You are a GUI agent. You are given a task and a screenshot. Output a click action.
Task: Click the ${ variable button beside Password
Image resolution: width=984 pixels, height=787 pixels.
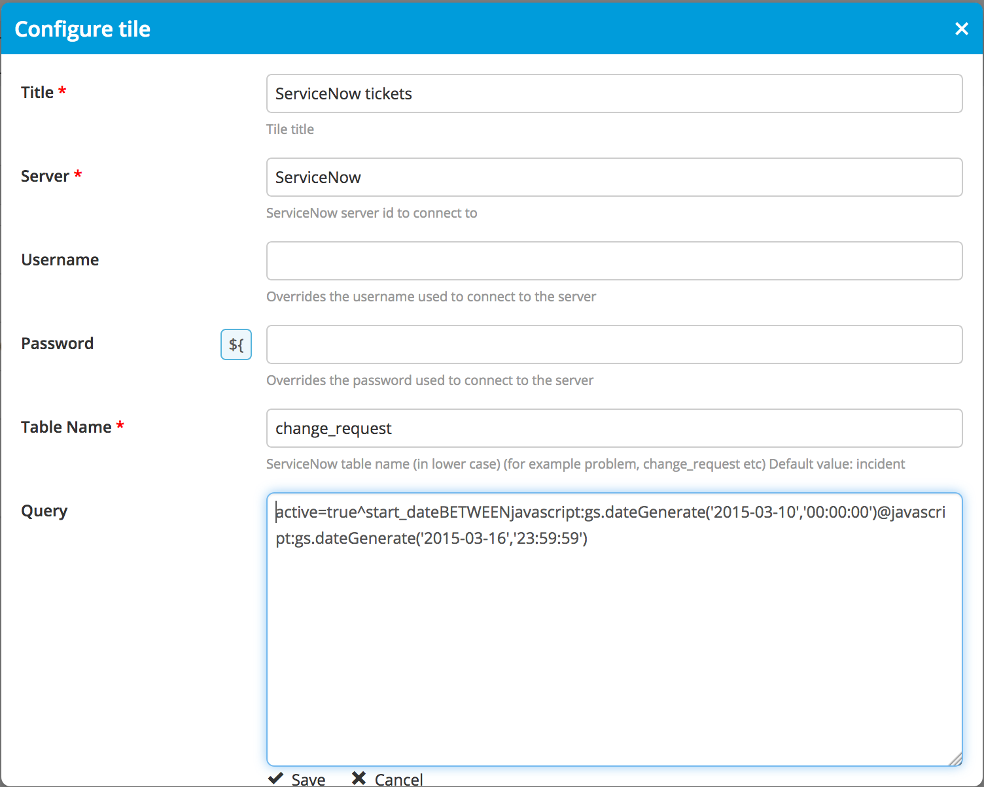pos(236,344)
